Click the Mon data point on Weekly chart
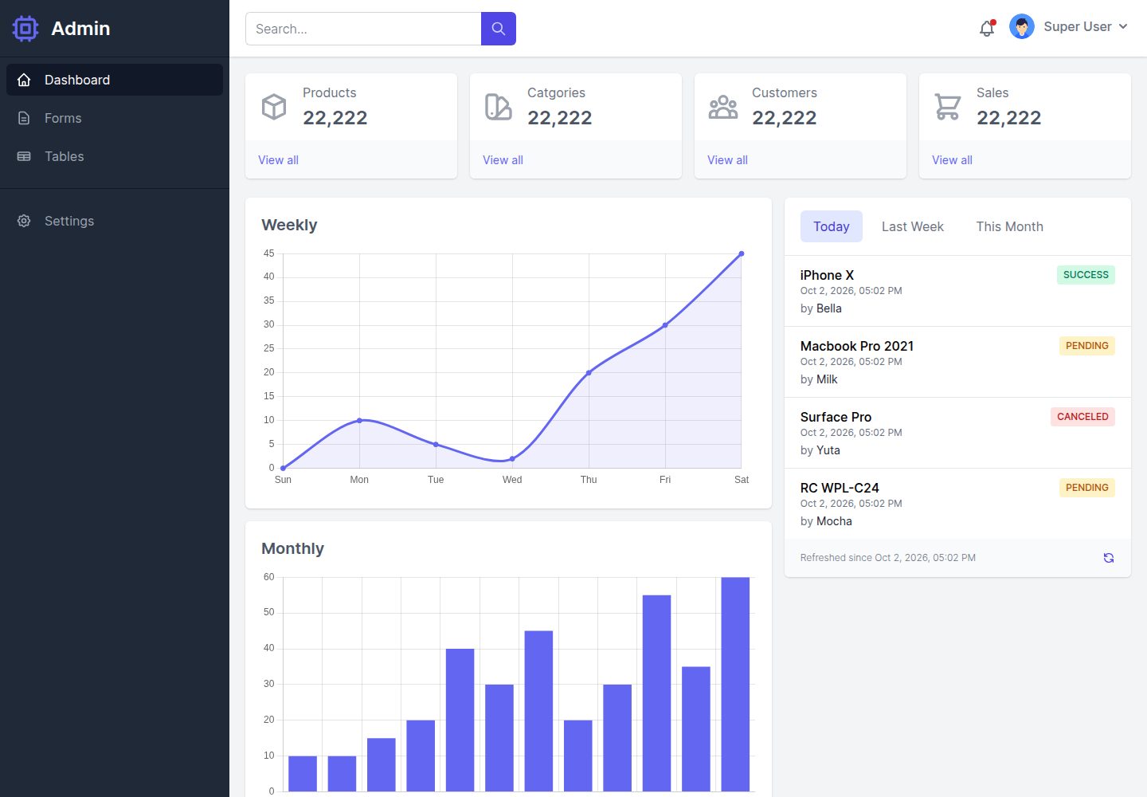This screenshot has width=1147, height=797. point(359,420)
